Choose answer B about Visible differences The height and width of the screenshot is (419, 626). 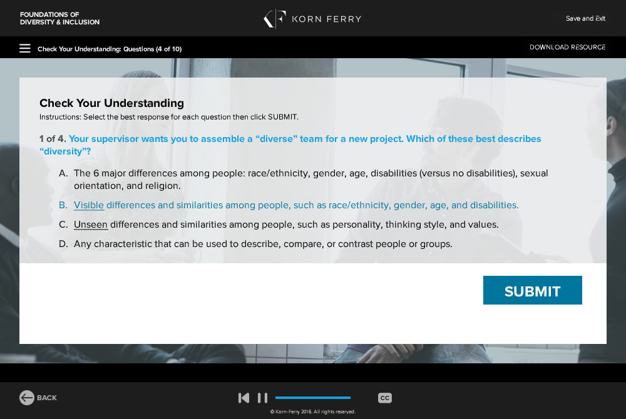tap(295, 205)
